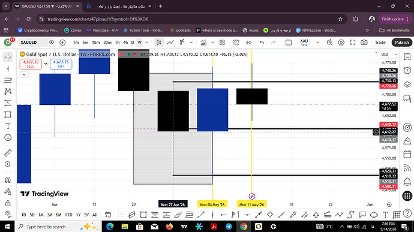Image resolution: width=414 pixels, height=232 pixels.
Task: Open chart settings hexagon icon
Action: click(341, 42)
